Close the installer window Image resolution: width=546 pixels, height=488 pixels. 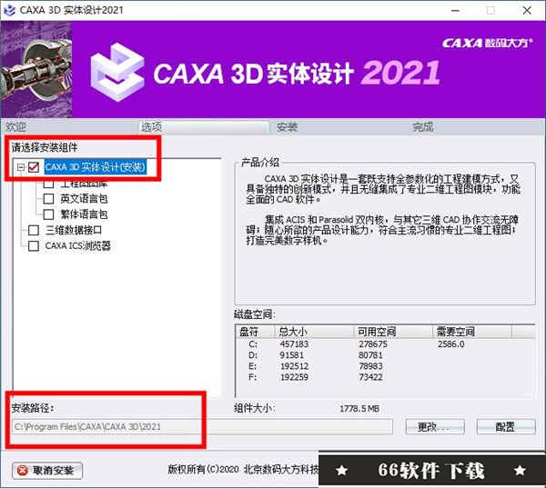click(527, 10)
